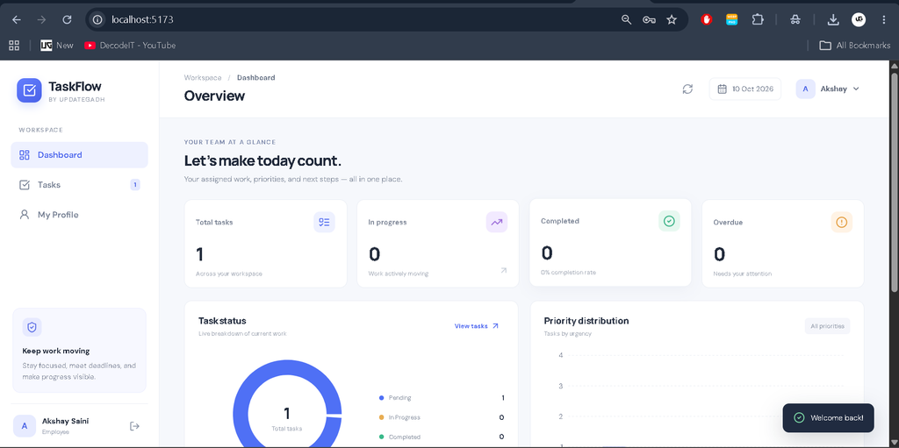
Task: Click the site information icon in the address bar
Action: point(98,19)
